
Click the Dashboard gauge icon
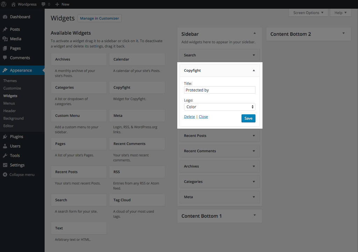pos(5,17)
